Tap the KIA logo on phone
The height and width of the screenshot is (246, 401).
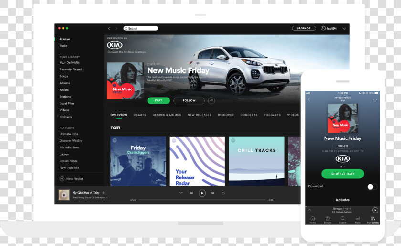[x=343, y=159]
